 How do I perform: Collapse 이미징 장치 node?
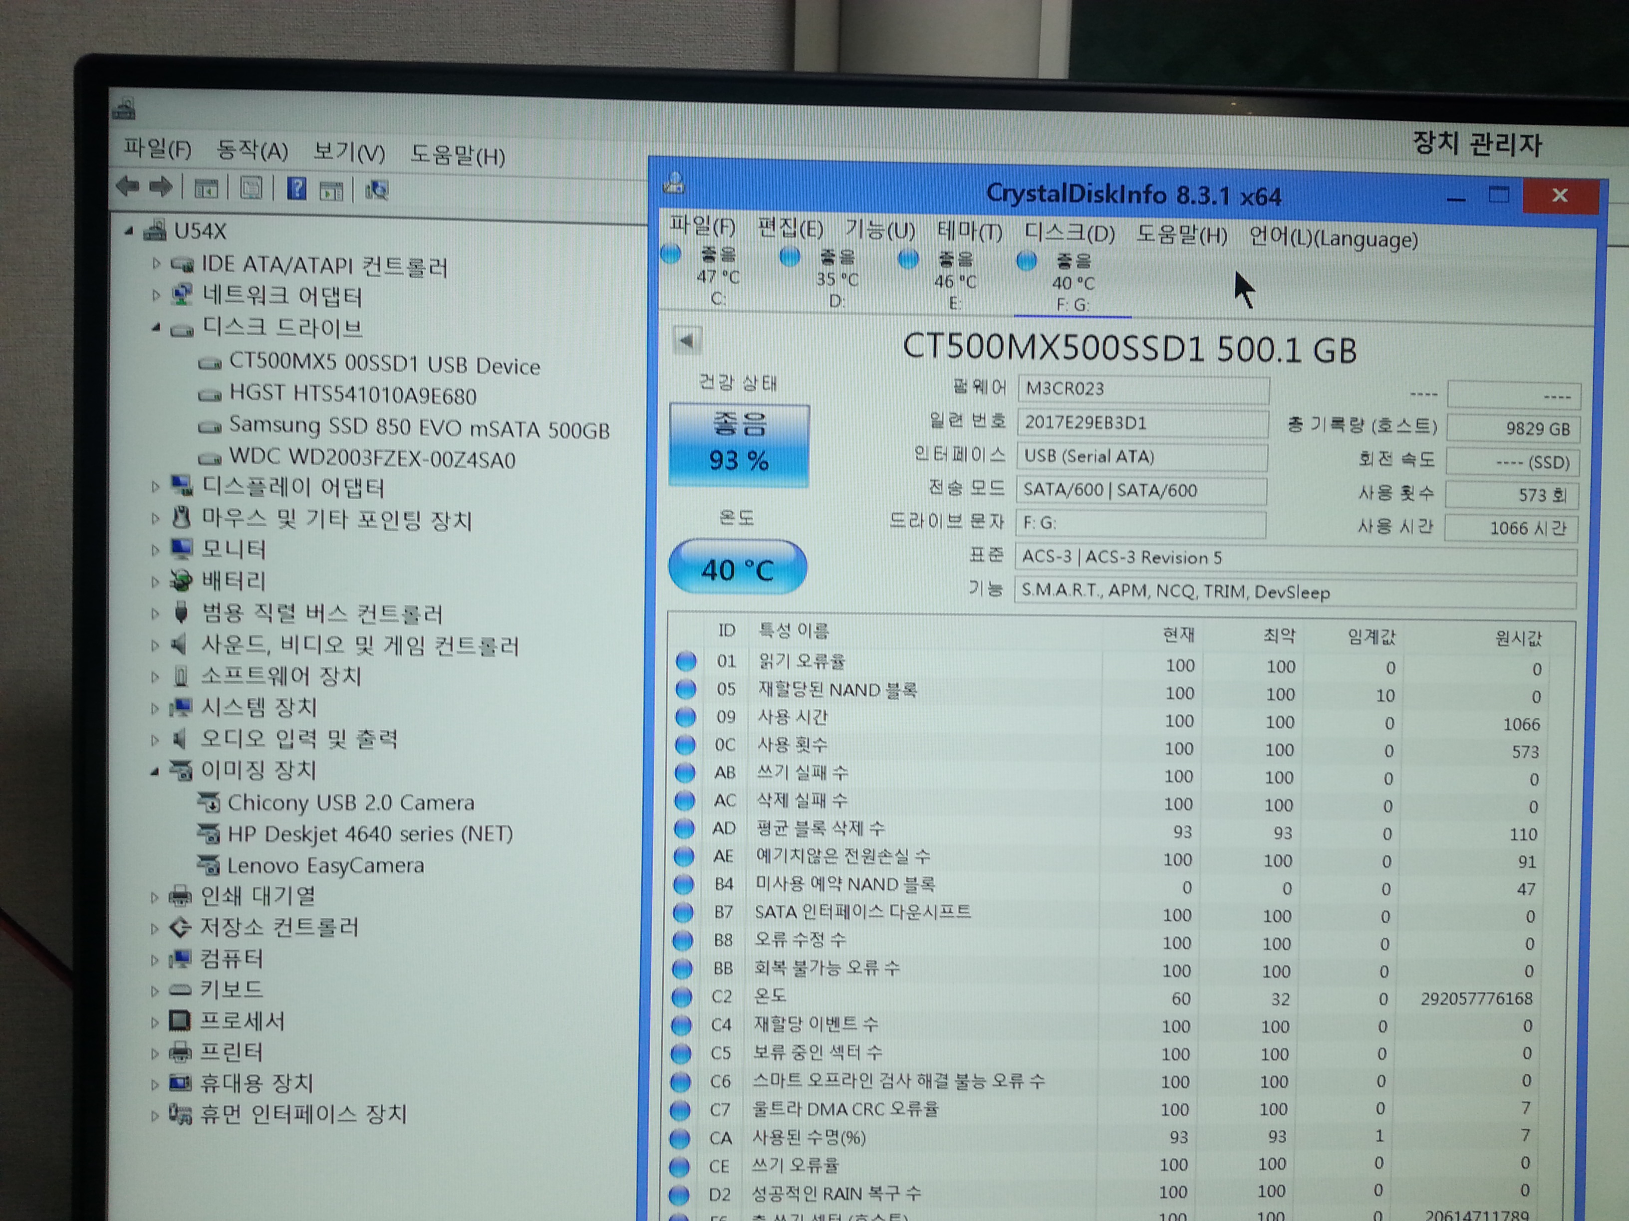pyautogui.click(x=154, y=771)
